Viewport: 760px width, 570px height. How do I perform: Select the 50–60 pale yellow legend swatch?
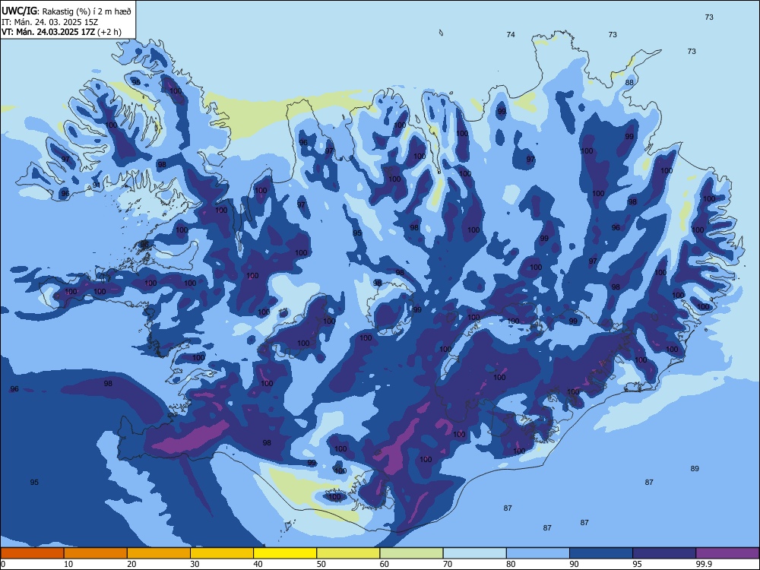tap(348, 553)
